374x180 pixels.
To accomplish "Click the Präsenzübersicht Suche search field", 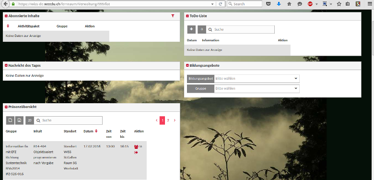I will click(68, 120).
